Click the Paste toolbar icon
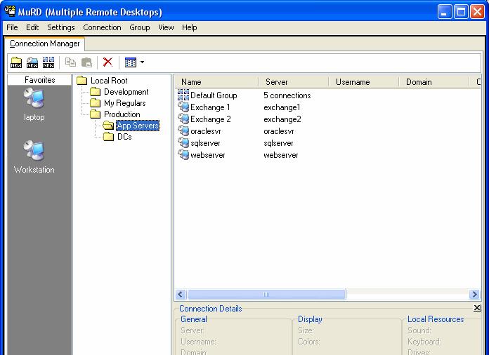 pos(86,62)
